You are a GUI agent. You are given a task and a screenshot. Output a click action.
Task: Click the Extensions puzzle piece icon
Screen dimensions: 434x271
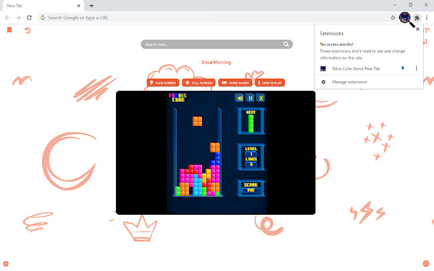pos(416,17)
